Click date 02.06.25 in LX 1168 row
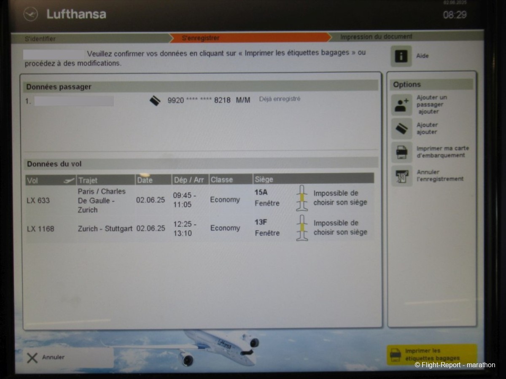The height and width of the screenshot is (379, 506). tap(151, 228)
